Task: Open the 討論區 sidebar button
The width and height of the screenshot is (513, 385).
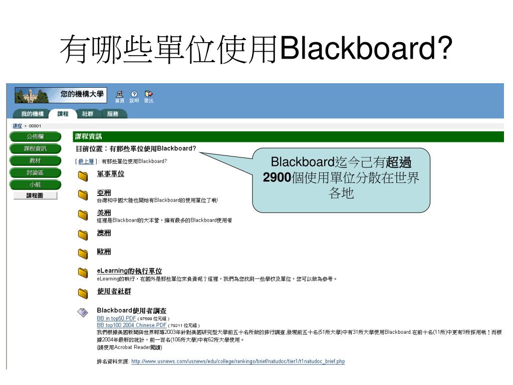Action: coord(36,172)
